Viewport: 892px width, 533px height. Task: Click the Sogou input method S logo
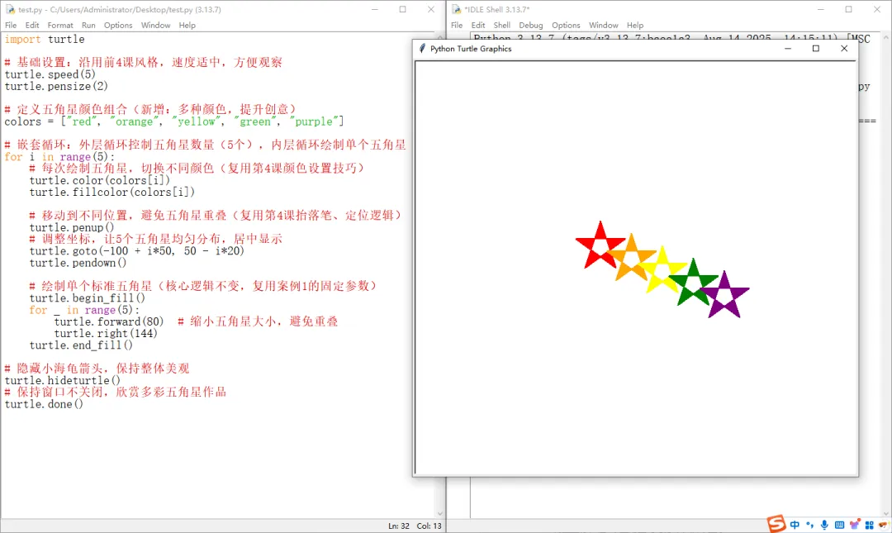pos(776,523)
